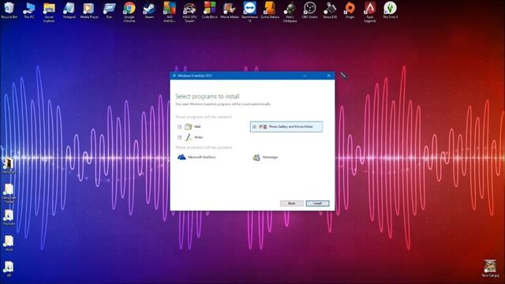Open ASUS GPU Tweak desktop shortcut
The image size is (505, 284).
[x=189, y=12]
